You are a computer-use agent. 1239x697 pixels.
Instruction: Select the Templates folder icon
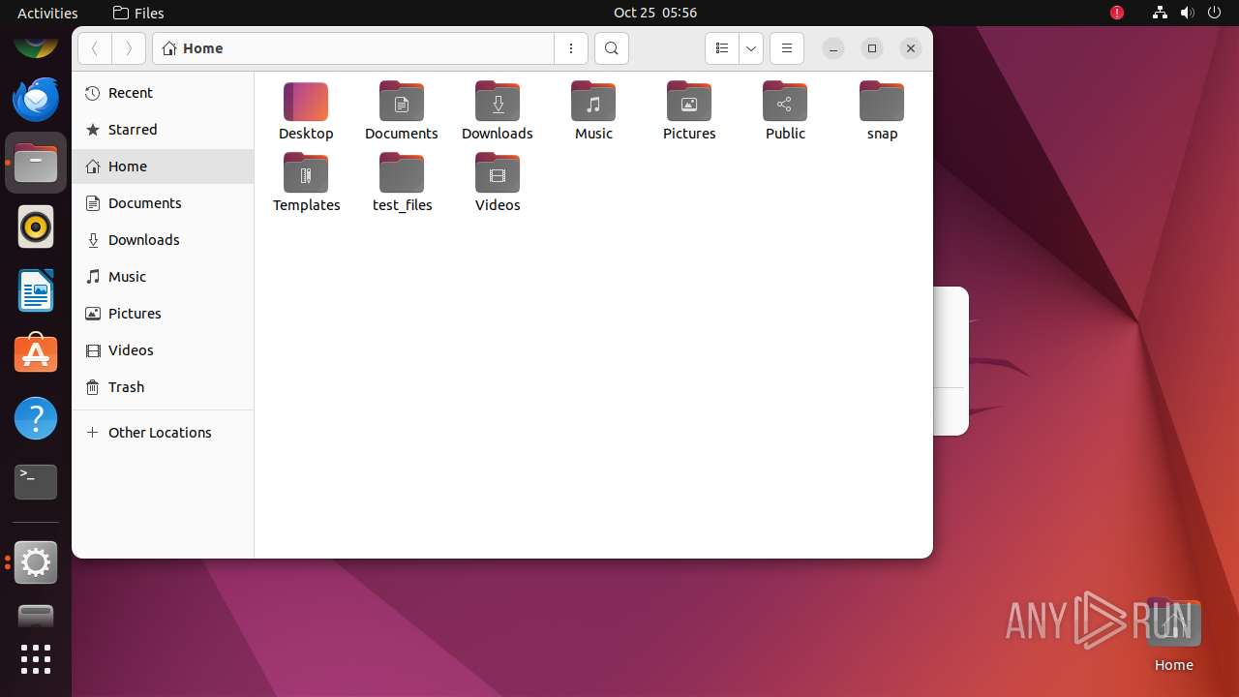(306, 173)
